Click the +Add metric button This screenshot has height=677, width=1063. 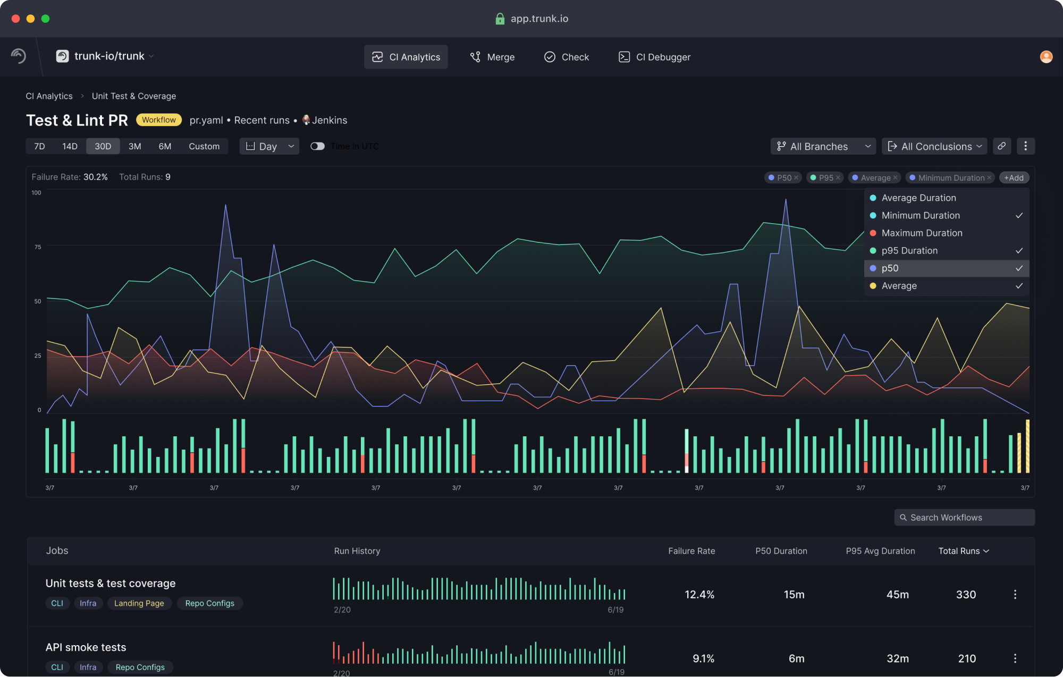(x=1014, y=178)
